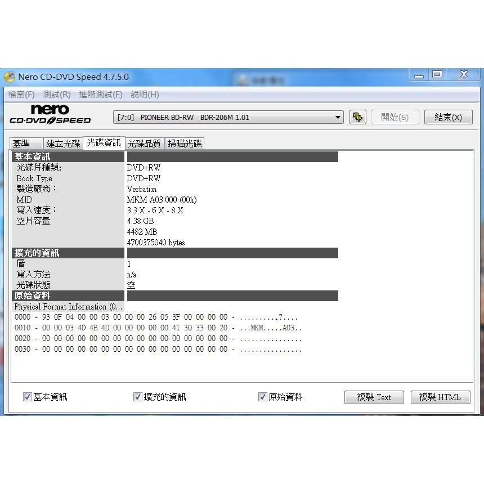Minimize the Nero CD-DVD Speed window
This screenshot has height=484, width=484.
coord(419,75)
